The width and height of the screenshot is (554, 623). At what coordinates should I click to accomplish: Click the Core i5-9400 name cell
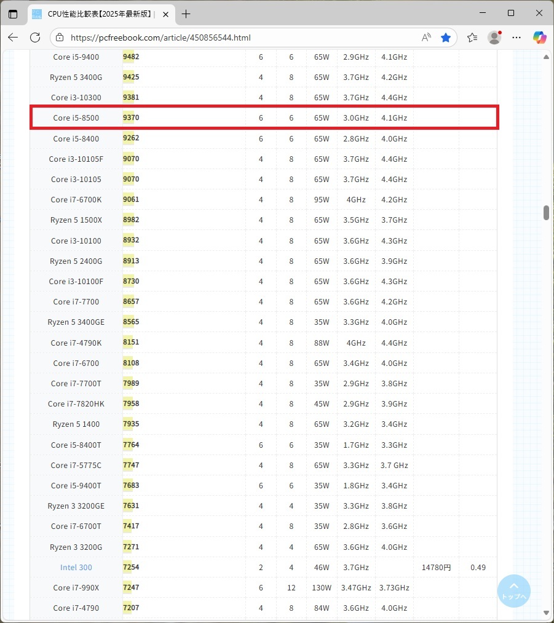coord(76,57)
